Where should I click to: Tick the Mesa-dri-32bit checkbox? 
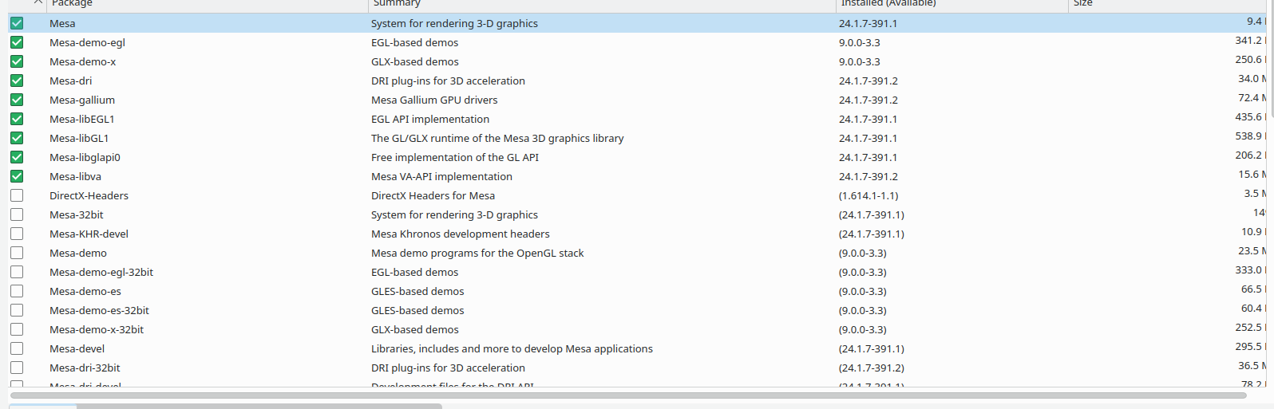pos(17,368)
